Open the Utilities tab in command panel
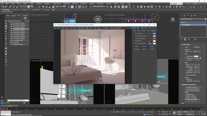 [198, 16]
